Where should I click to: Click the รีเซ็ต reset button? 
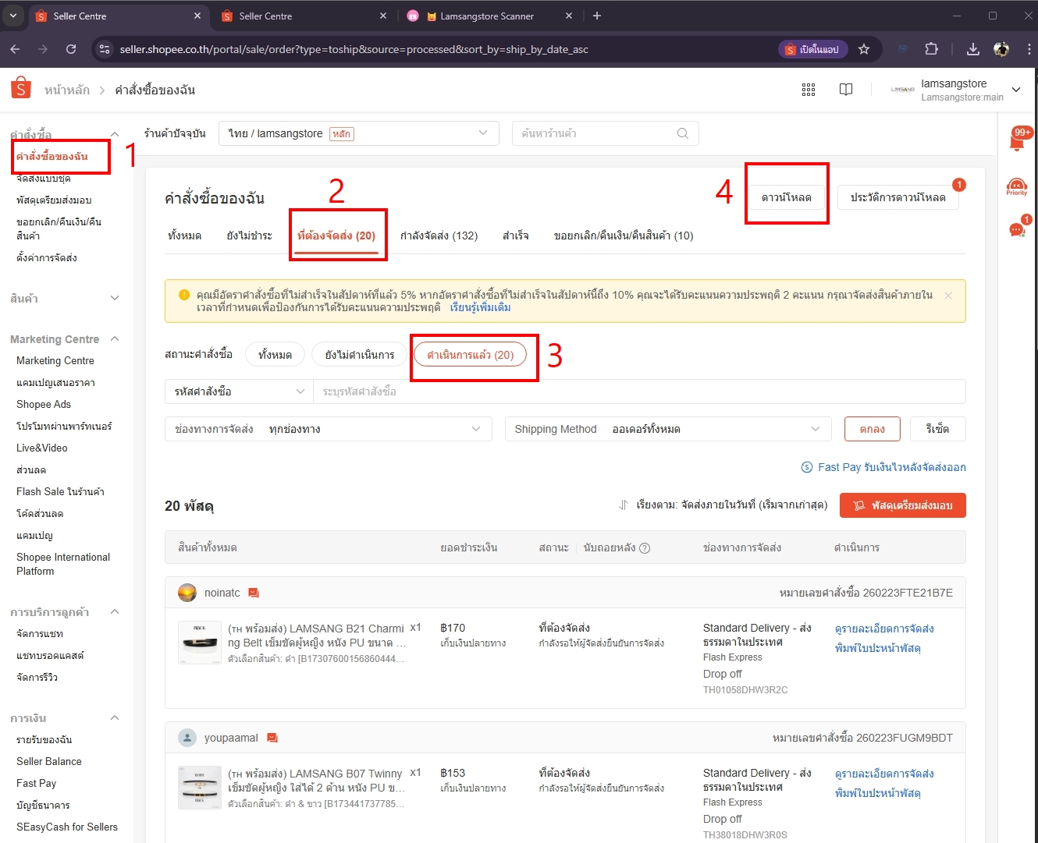pos(937,429)
